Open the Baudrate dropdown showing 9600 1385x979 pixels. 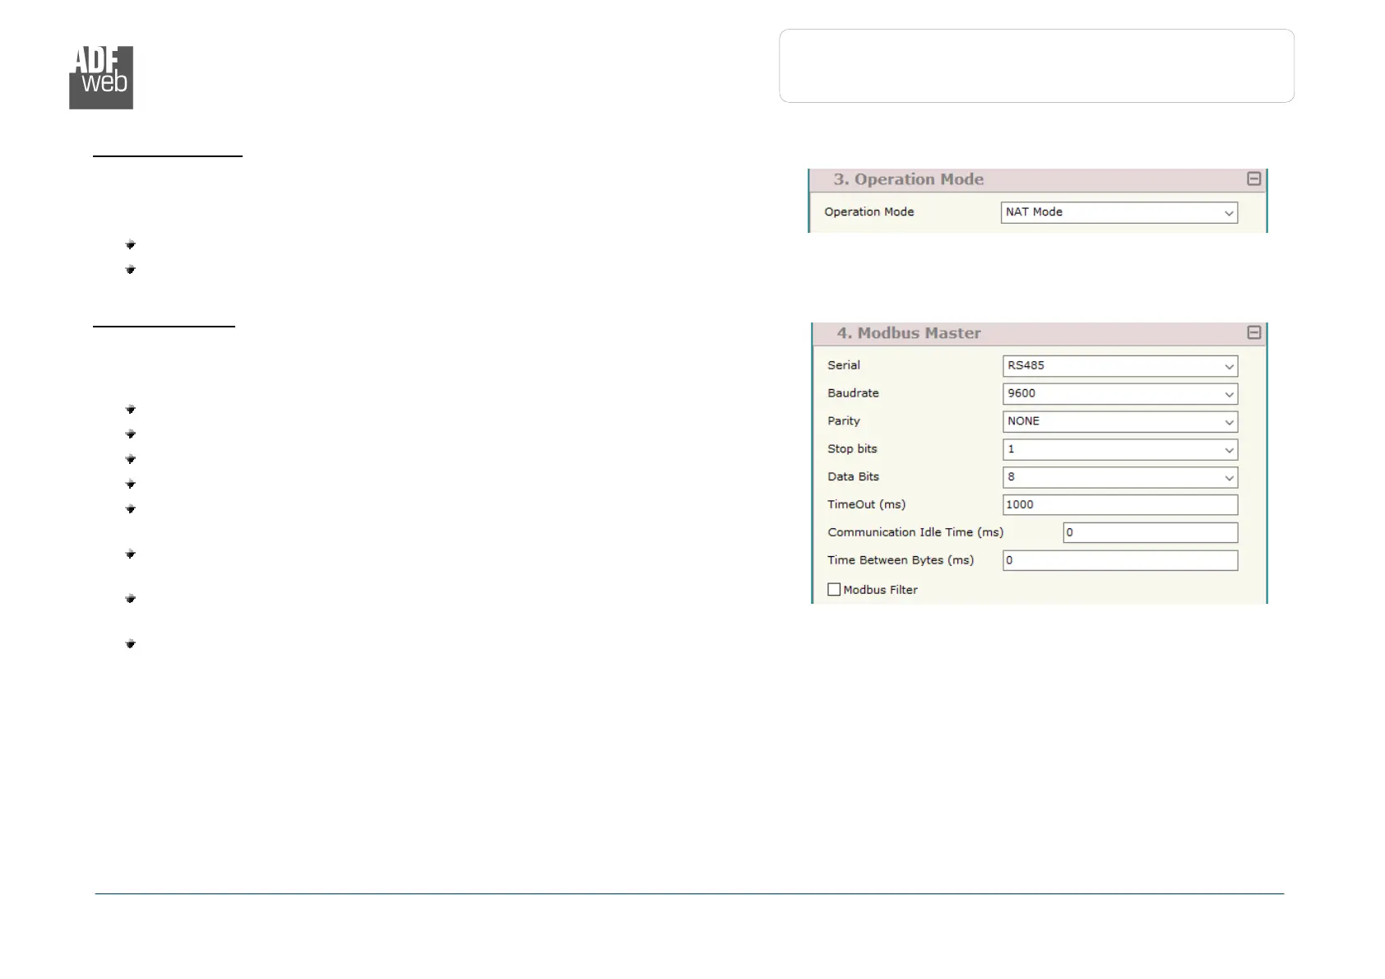coord(1120,394)
